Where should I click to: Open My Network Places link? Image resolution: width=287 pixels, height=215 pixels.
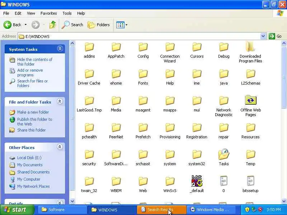click(33, 186)
